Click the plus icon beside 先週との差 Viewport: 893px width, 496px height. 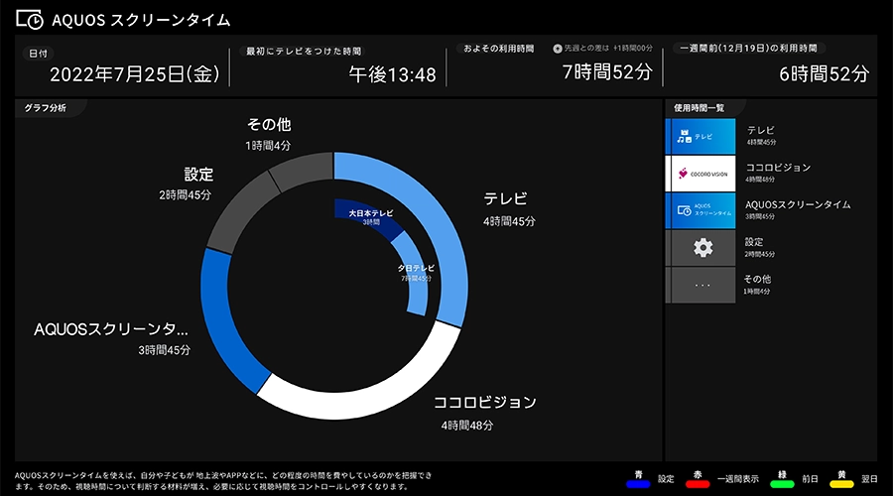pos(558,49)
